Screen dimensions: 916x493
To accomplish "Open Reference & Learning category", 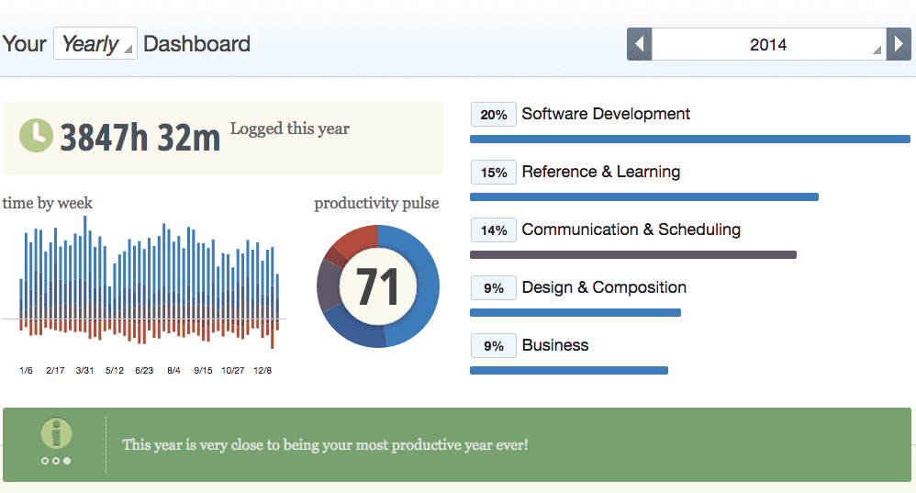I will click(x=600, y=172).
